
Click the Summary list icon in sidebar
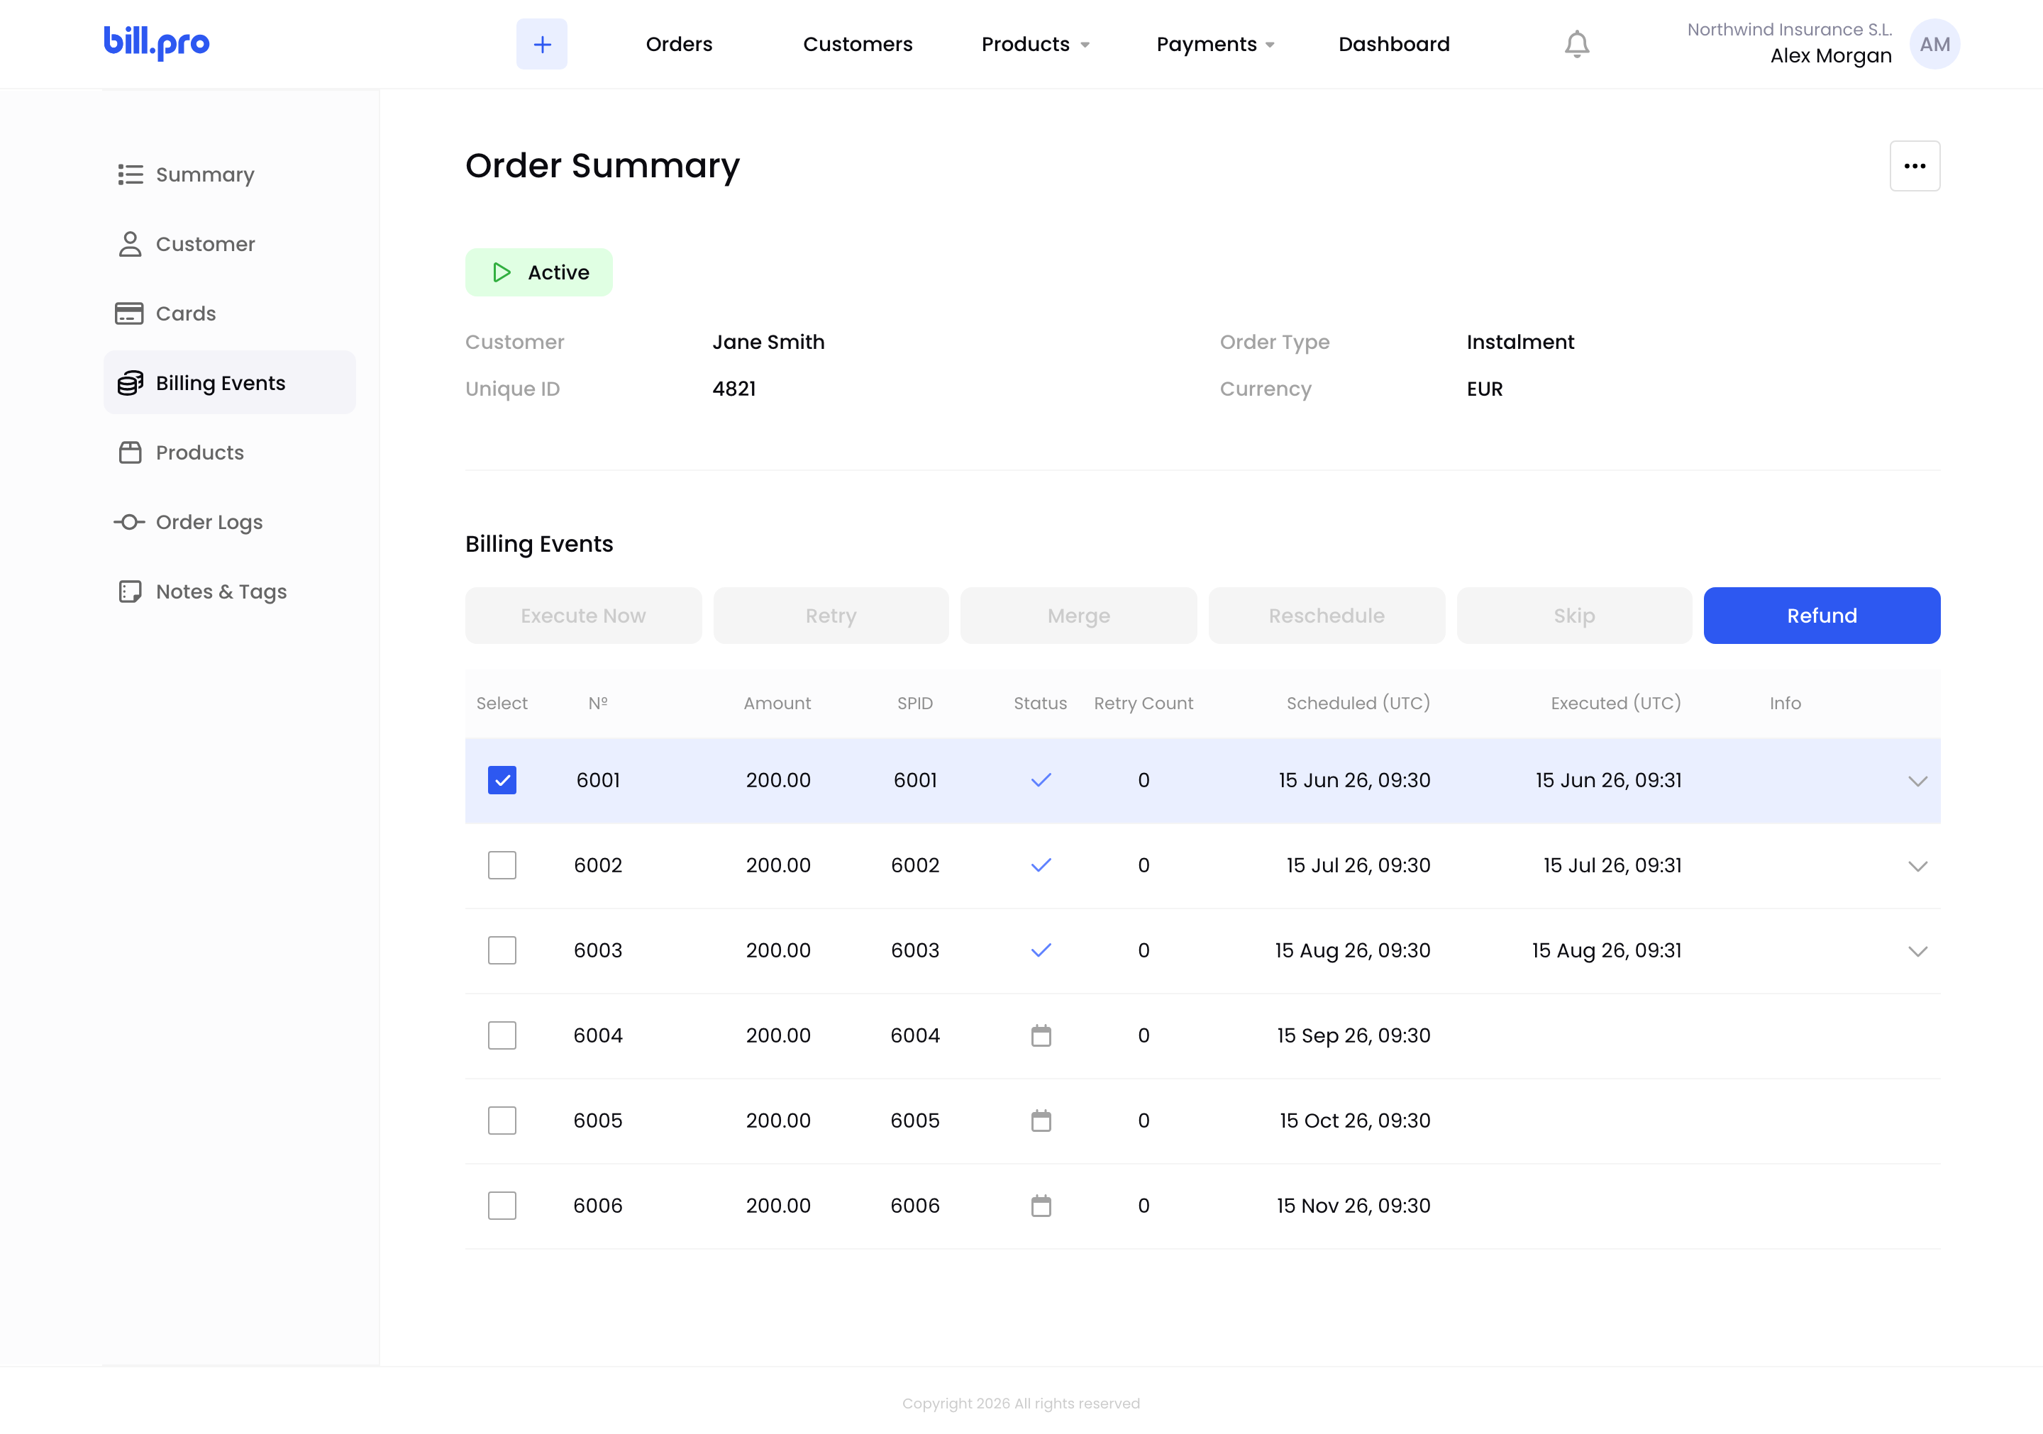click(131, 174)
